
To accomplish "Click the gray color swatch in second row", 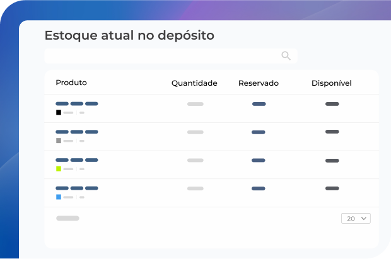I will 59,141.
